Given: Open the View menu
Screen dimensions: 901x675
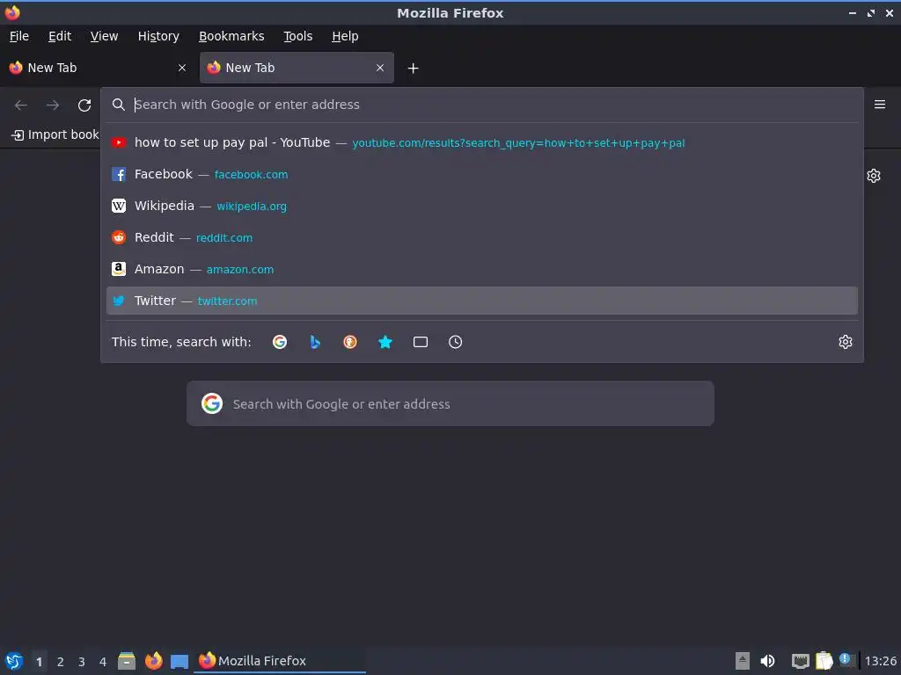Looking at the screenshot, I should click(104, 36).
